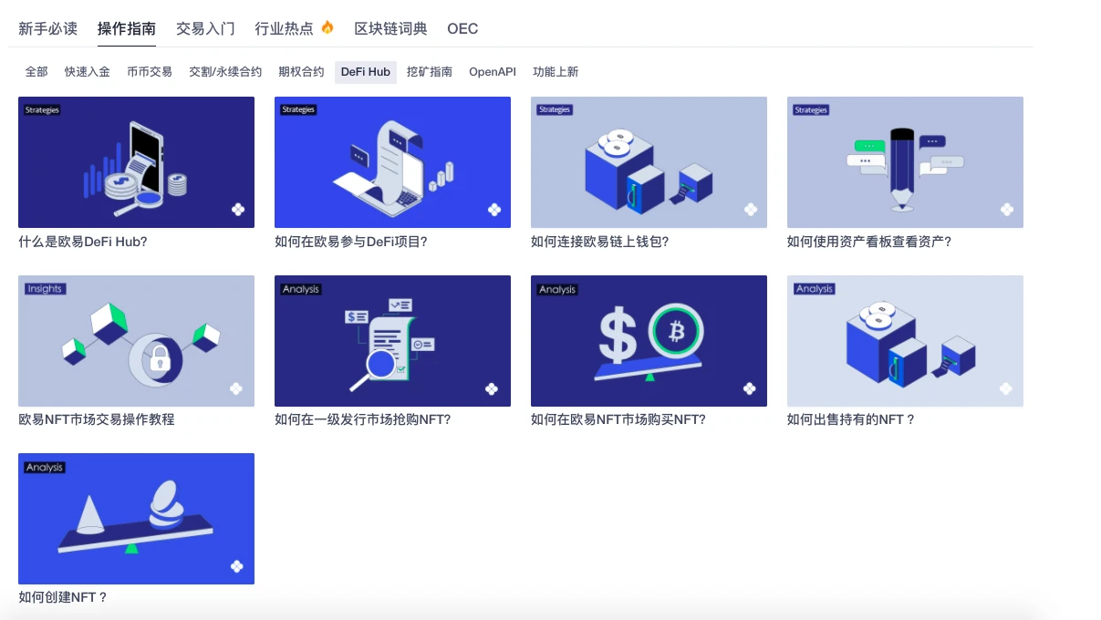The width and height of the screenshot is (1101, 620).
Task: Click the title 如何连接欧易链上钱包?
Action: click(x=600, y=242)
